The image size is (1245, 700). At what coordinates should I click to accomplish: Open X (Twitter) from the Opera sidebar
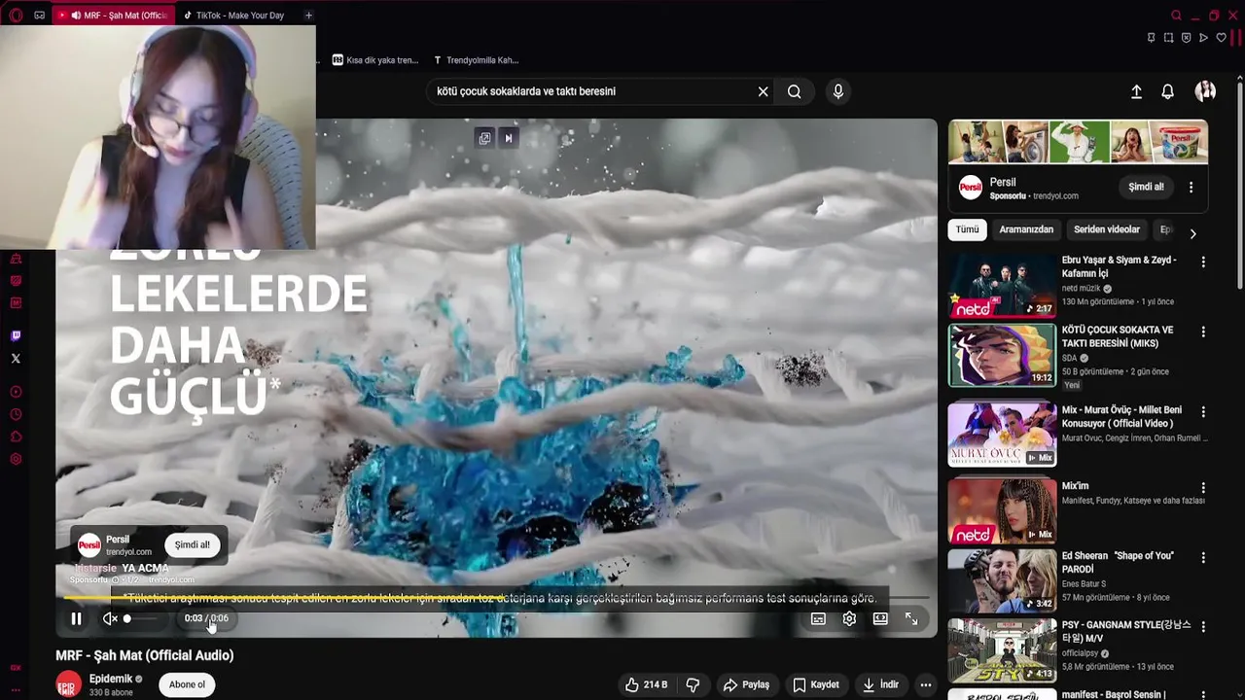pos(16,359)
